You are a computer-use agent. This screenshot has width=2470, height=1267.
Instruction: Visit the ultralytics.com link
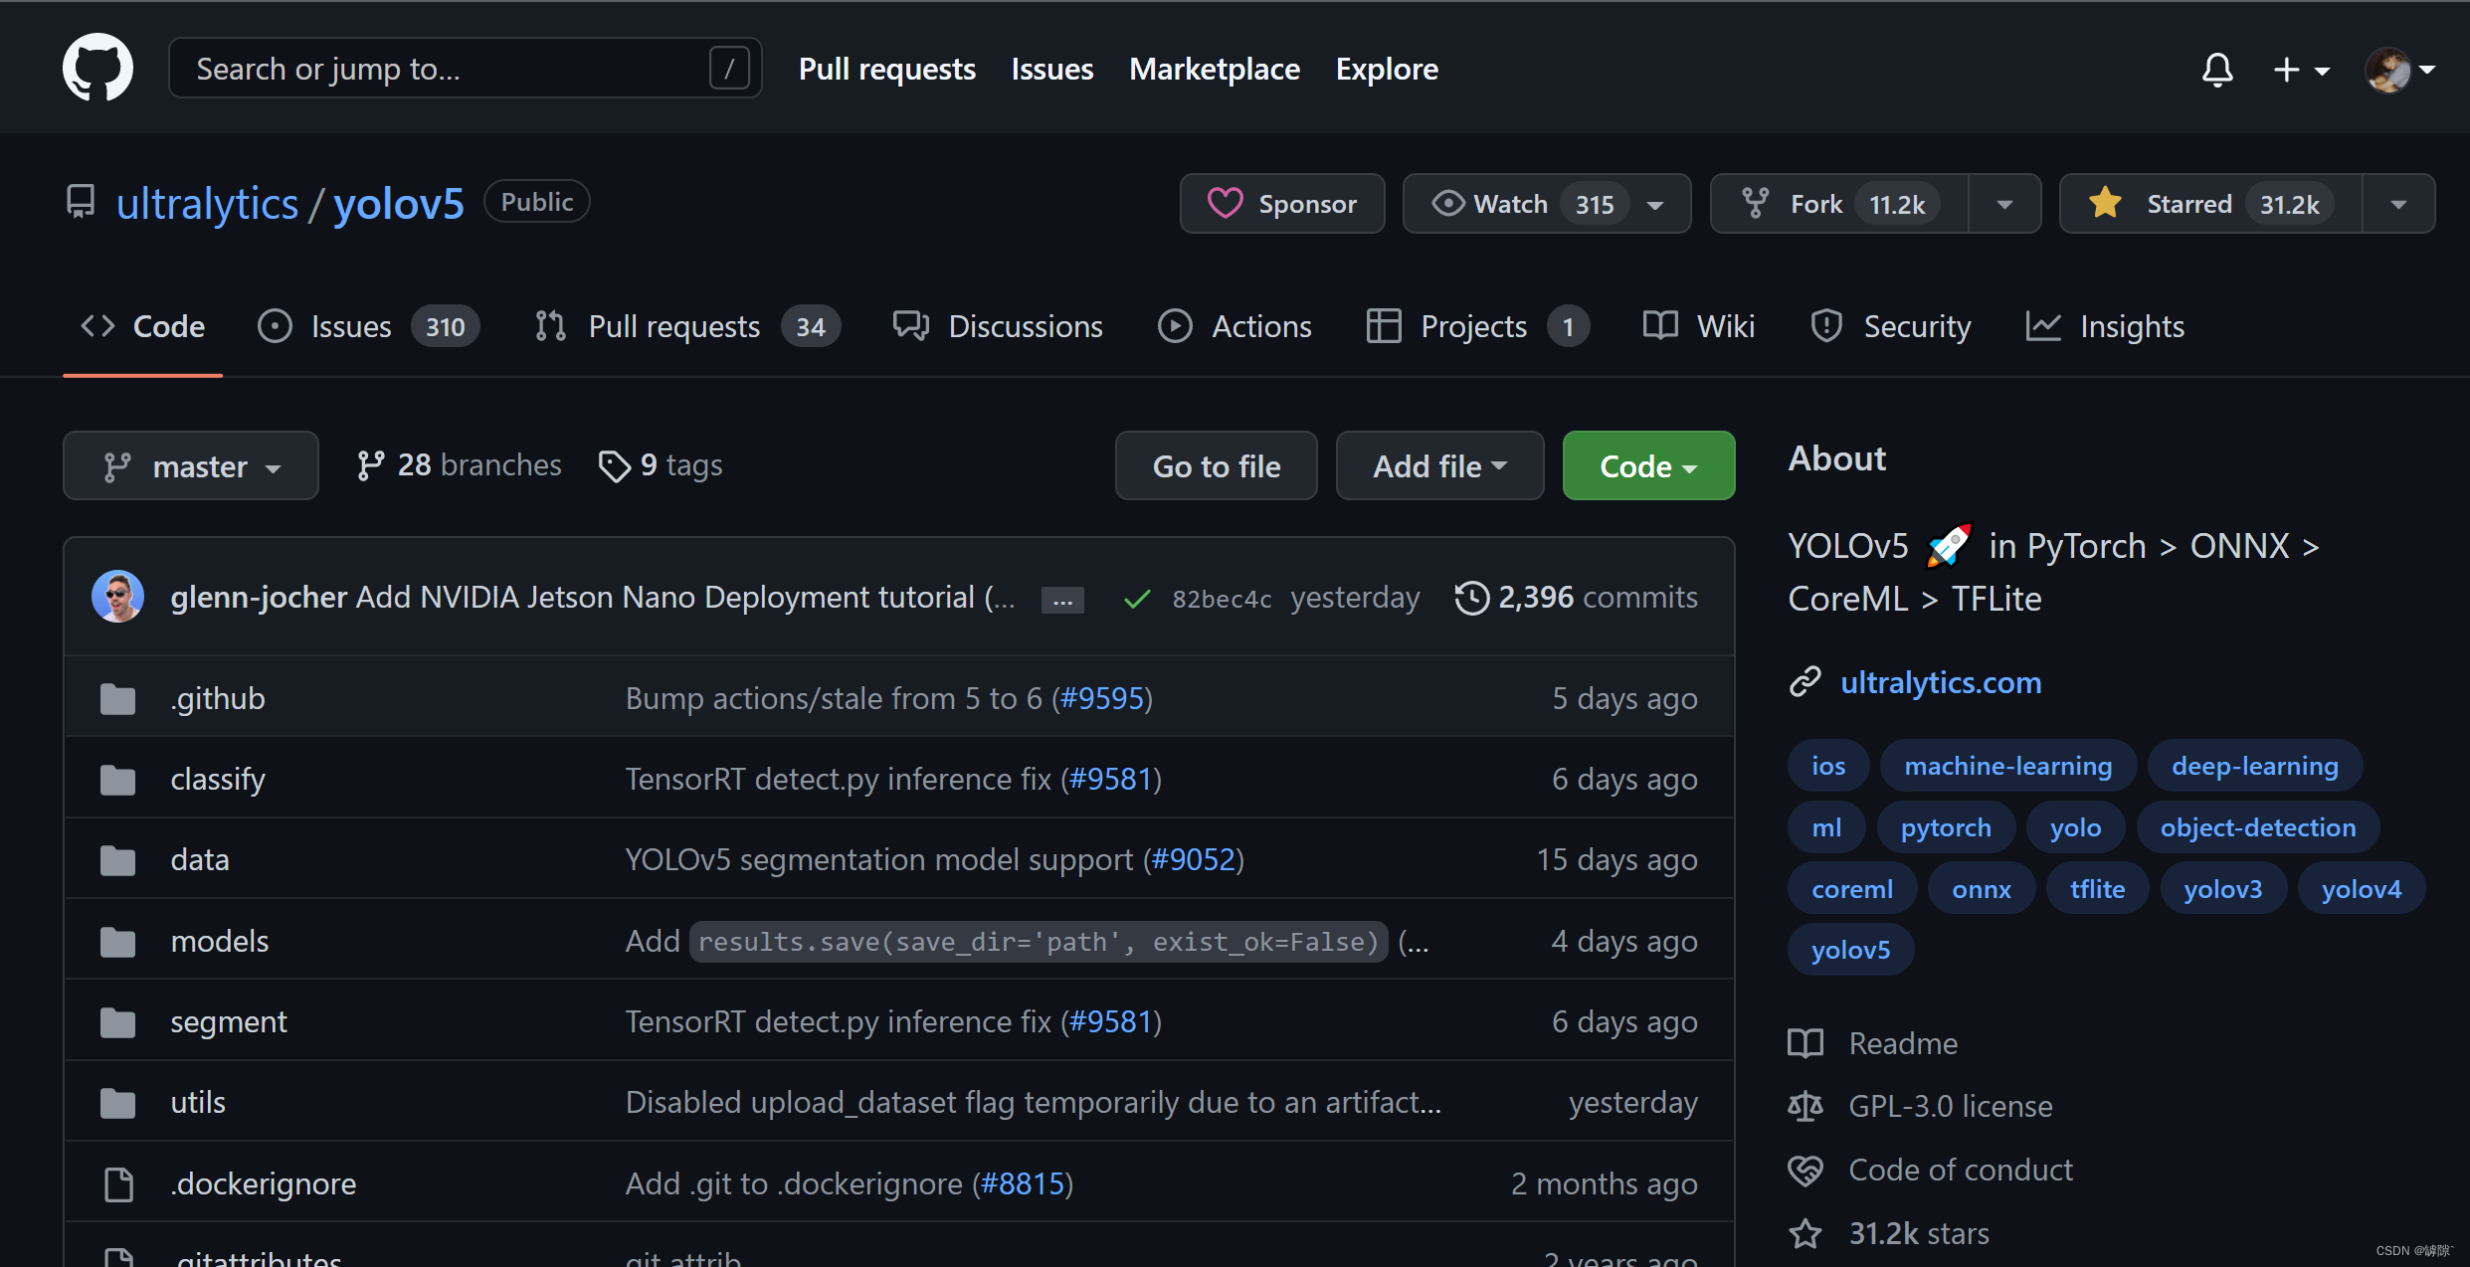tap(1941, 682)
